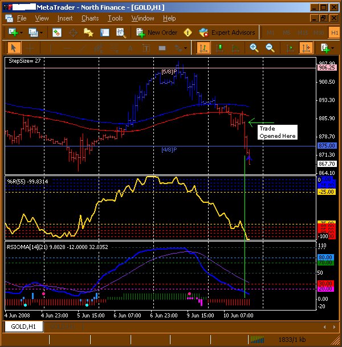This screenshot has height=347, width=342.
Task: Open the Help menu
Action: coord(169,18)
